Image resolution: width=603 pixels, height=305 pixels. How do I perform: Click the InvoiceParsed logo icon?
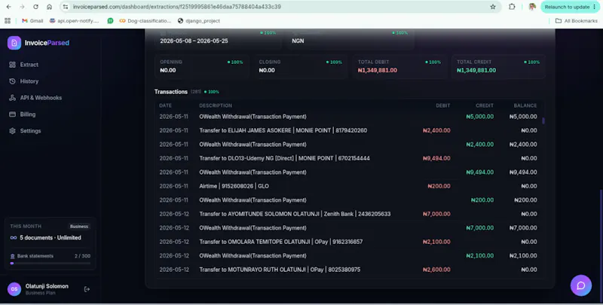tap(14, 43)
